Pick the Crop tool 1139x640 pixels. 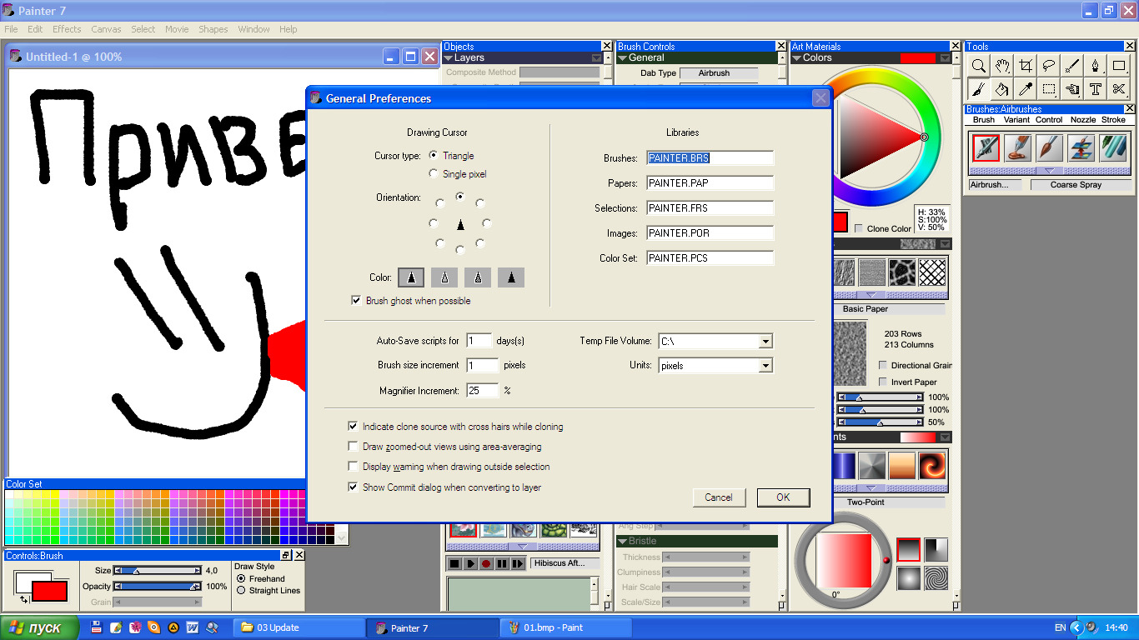[1026, 66]
